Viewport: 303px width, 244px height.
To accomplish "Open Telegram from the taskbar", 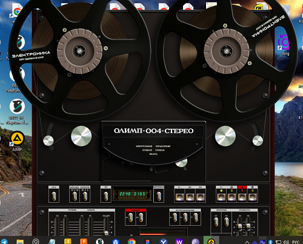I will (4, 242).
